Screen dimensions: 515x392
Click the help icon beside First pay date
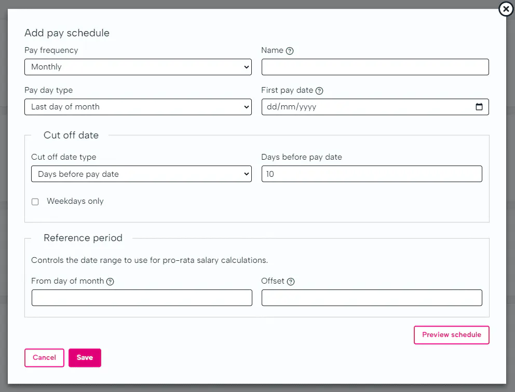(x=319, y=91)
